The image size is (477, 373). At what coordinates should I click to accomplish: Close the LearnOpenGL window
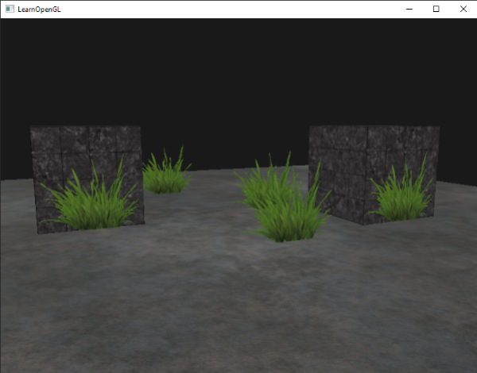[x=463, y=9]
